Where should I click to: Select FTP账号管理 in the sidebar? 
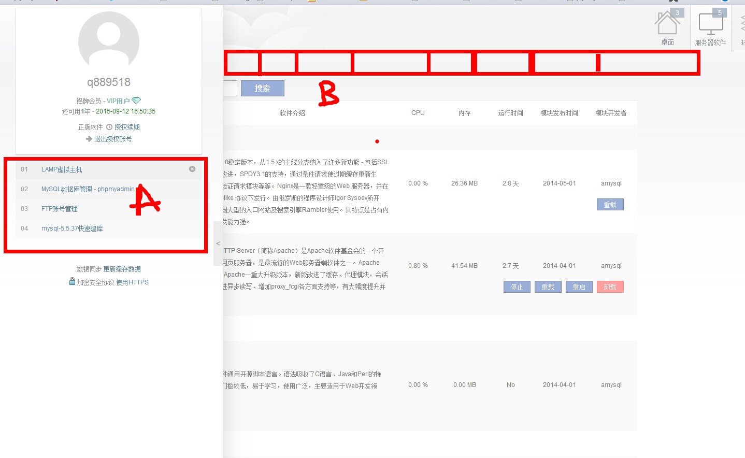tap(60, 209)
